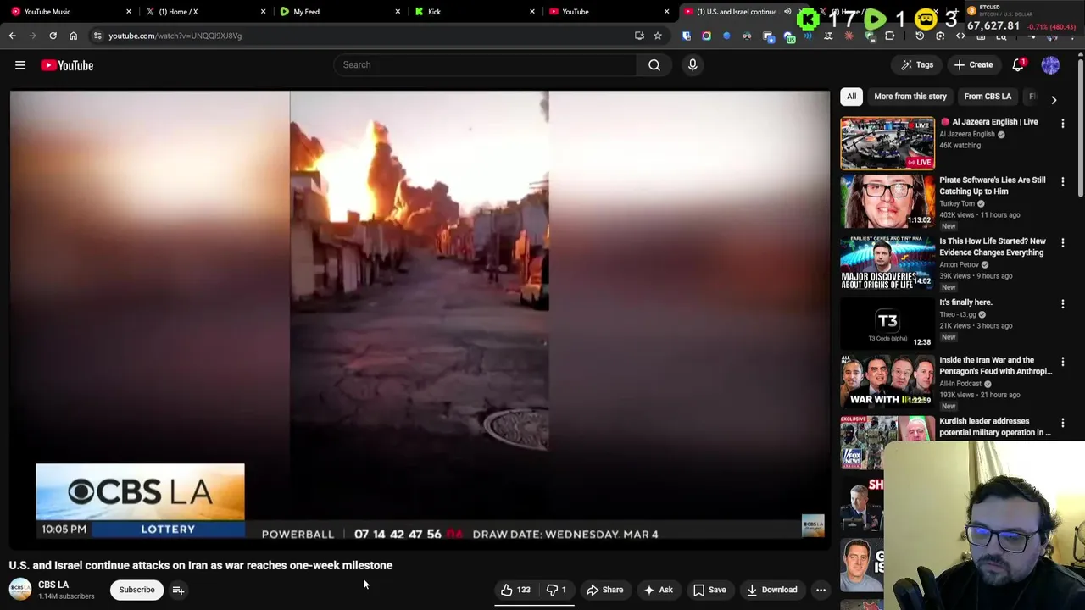The height and width of the screenshot is (610, 1085).
Task: Open the Pirate Software's Lies video title
Action: click(x=993, y=186)
